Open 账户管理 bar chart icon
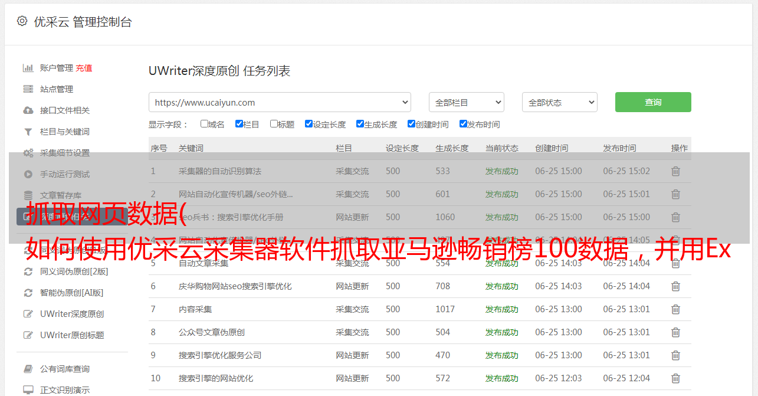The image size is (758, 396). (x=28, y=68)
